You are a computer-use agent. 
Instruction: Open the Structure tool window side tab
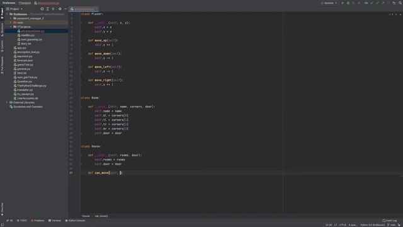(2, 30)
